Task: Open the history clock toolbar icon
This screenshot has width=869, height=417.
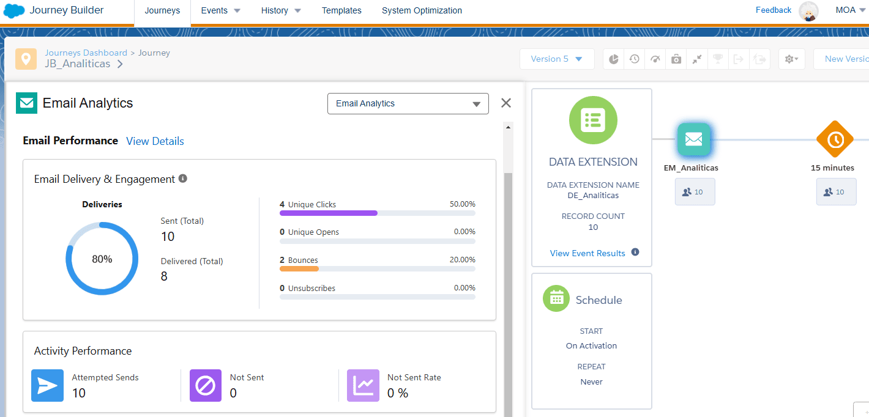Action: (x=635, y=59)
